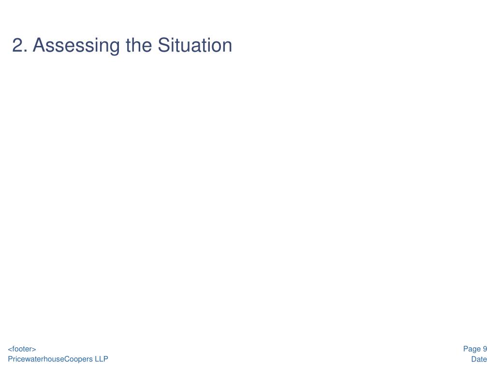Screen dimensions: 495x371
Task: Click the digit 9 in page number
Action: [x=485, y=349]
